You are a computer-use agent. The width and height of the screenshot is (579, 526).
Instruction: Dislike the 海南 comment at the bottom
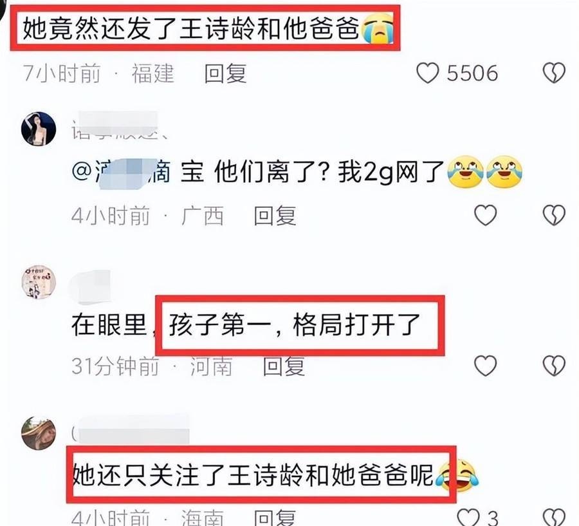[x=554, y=517]
